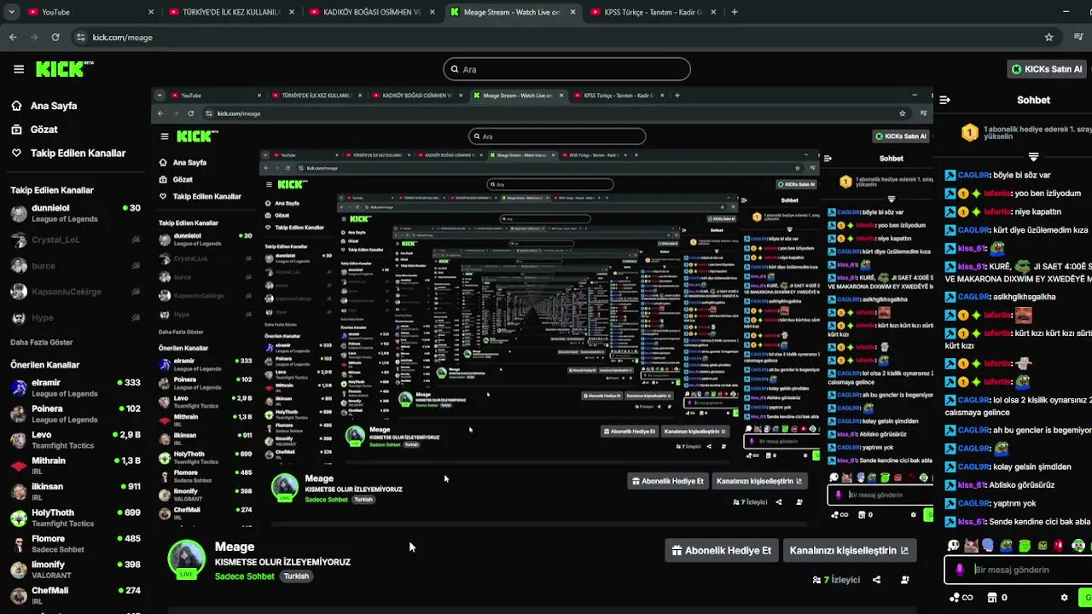This screenshot has width=1092, height=614.
Task: Share the stream via icon next to the largest 7 İzleyici
Action: point(876,580)
